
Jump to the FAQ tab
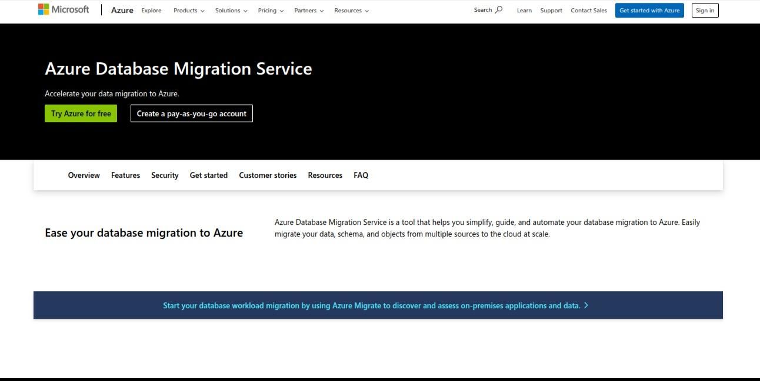click(x=361, y=175)
